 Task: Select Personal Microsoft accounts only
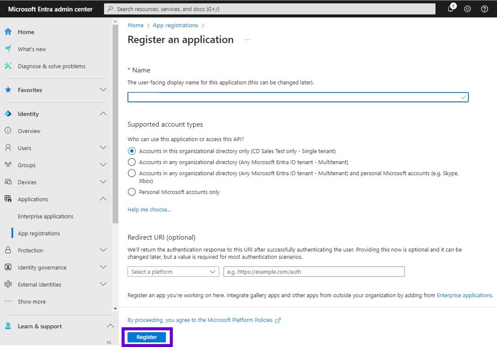coord(131,192)
